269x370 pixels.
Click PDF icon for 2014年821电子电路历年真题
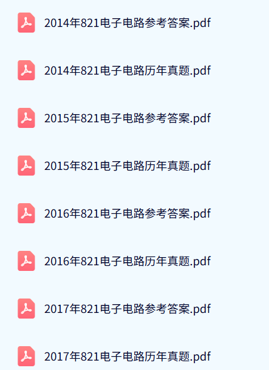[x=26, y=70]
